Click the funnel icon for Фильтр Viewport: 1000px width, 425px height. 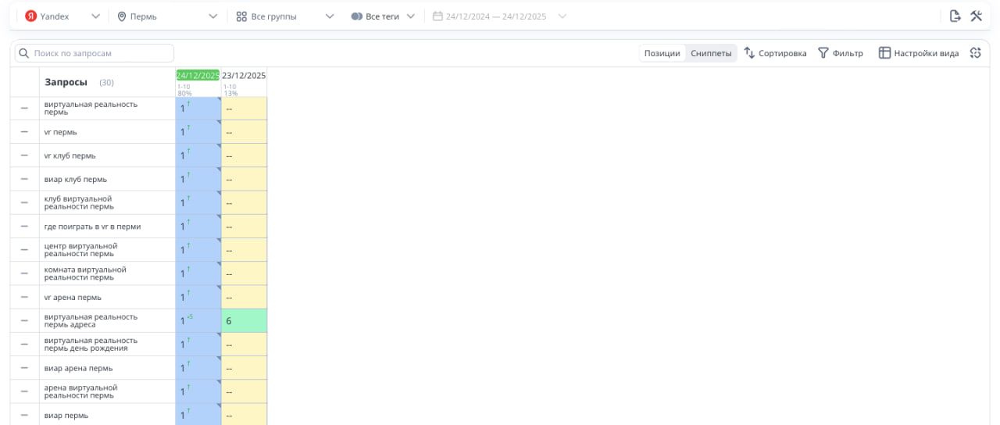coord(823,53)
